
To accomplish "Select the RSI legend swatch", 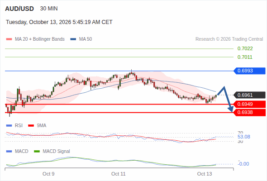I will click(x=9, y=126).
